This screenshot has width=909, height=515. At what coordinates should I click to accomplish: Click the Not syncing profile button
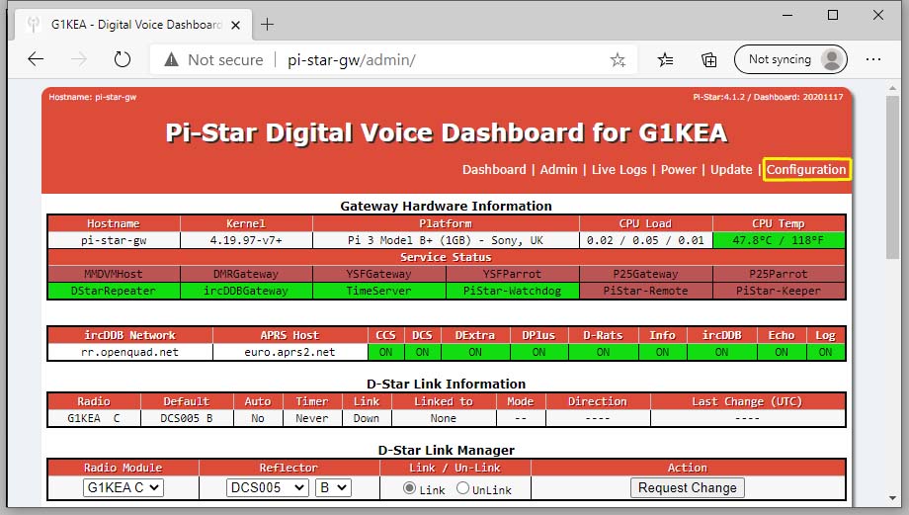click(x=790, y=59)
